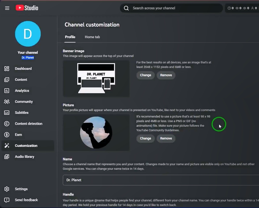Click the Handle heading text
This screenshot has width=259, height=208.
point(68,194)
